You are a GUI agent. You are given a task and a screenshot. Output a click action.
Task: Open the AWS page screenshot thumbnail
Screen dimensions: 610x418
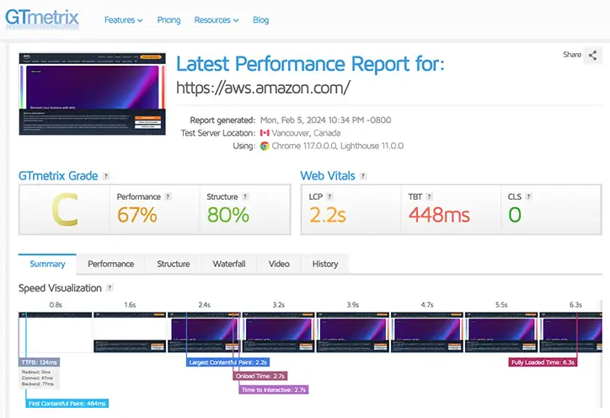tap(92, 94)
